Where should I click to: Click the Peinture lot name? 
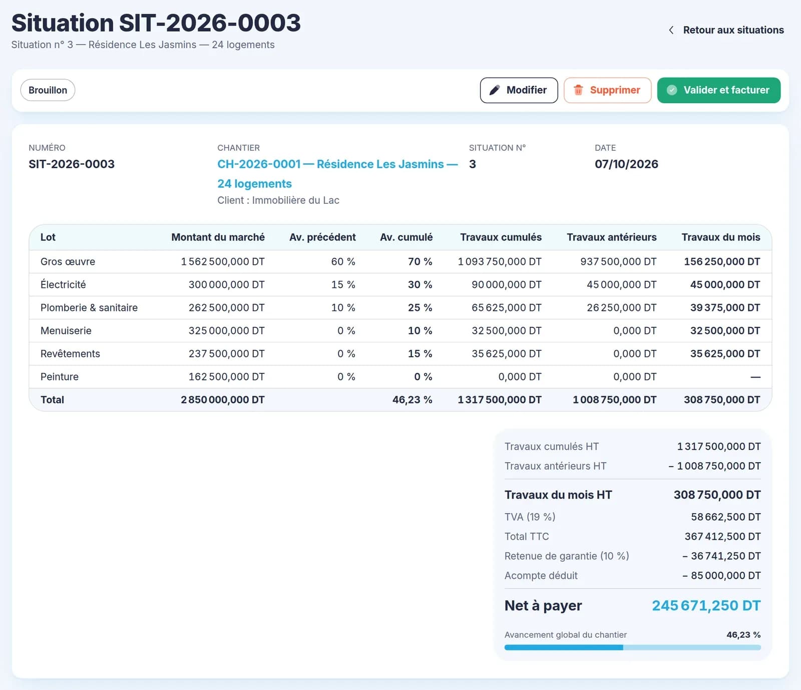click(x=60, y=377)
